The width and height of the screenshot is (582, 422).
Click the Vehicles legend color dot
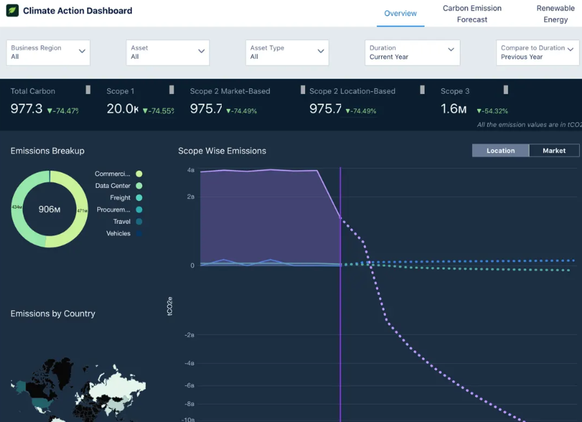coord(139,233)
